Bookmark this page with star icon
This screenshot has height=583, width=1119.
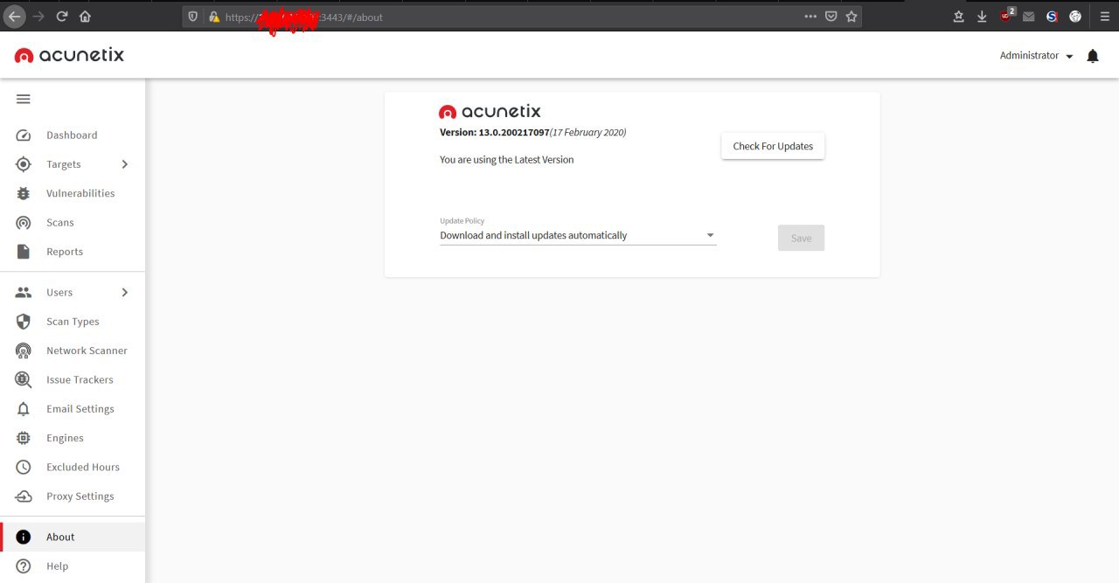[x=851, y=17]
